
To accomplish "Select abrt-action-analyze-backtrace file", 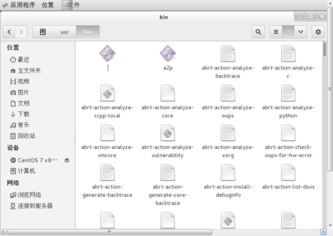I will pyautogui.click(x=228, y=62).
